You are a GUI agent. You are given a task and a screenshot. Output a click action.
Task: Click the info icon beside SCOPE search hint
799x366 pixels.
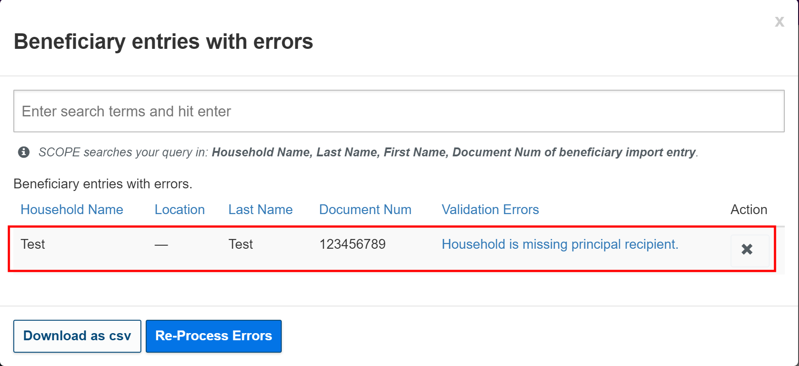point(24,152)
